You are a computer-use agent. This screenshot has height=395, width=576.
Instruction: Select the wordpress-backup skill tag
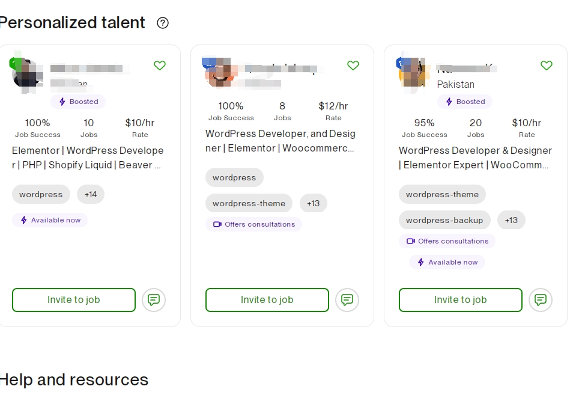(x=444, y=220)
